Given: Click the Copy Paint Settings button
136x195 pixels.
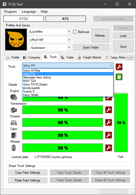Looking at the screenshot, I should click(x=28, y=173).
